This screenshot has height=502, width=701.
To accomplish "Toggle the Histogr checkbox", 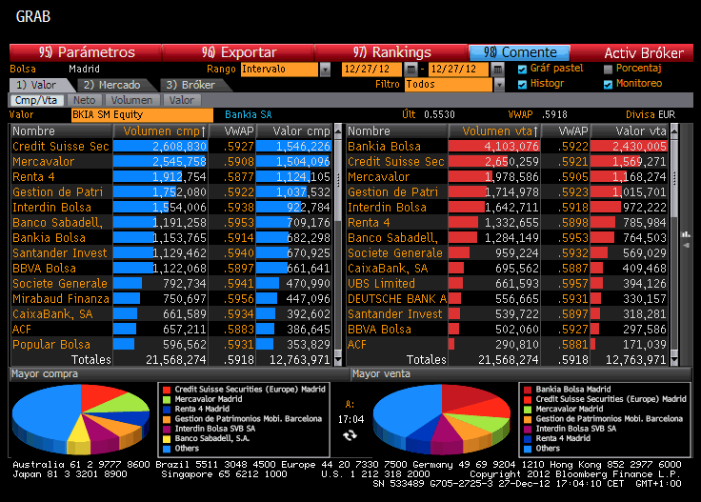I will point(522,85).
